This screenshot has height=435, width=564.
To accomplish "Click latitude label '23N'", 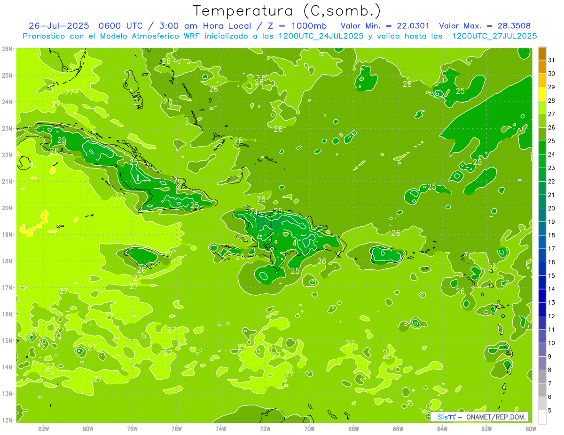I will pyautogui.click(x=7, y=129).
